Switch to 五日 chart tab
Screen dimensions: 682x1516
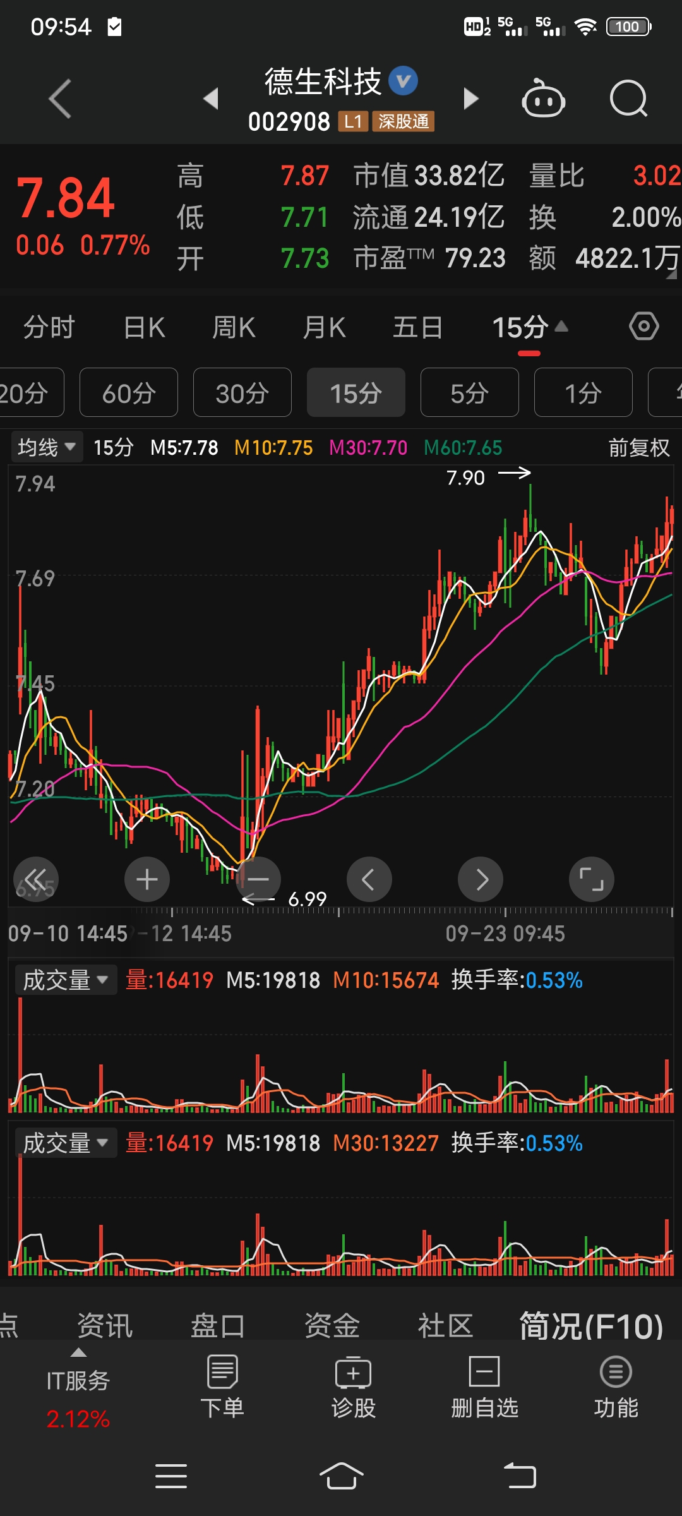click(x=417, y=327)
